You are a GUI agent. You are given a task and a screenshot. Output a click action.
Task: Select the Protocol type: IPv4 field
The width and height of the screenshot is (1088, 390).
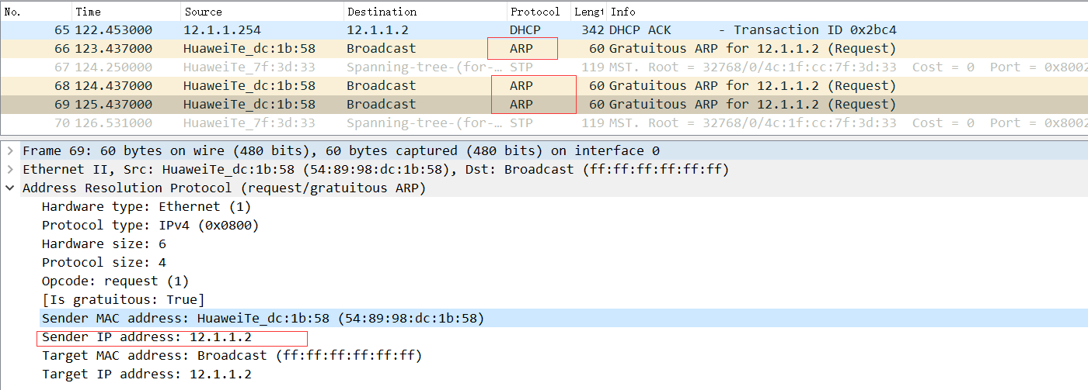[150, 225]
